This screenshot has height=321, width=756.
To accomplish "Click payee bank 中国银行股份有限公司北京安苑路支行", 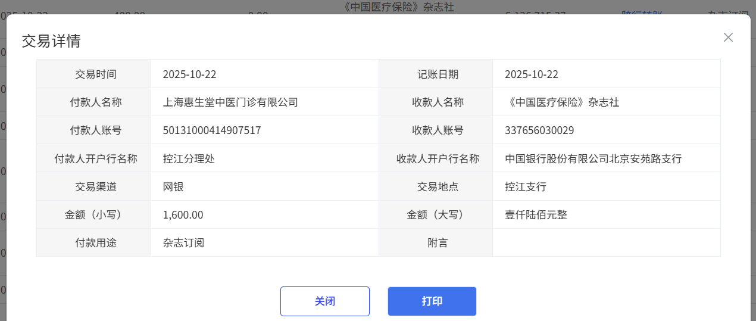I will [593, 159].
